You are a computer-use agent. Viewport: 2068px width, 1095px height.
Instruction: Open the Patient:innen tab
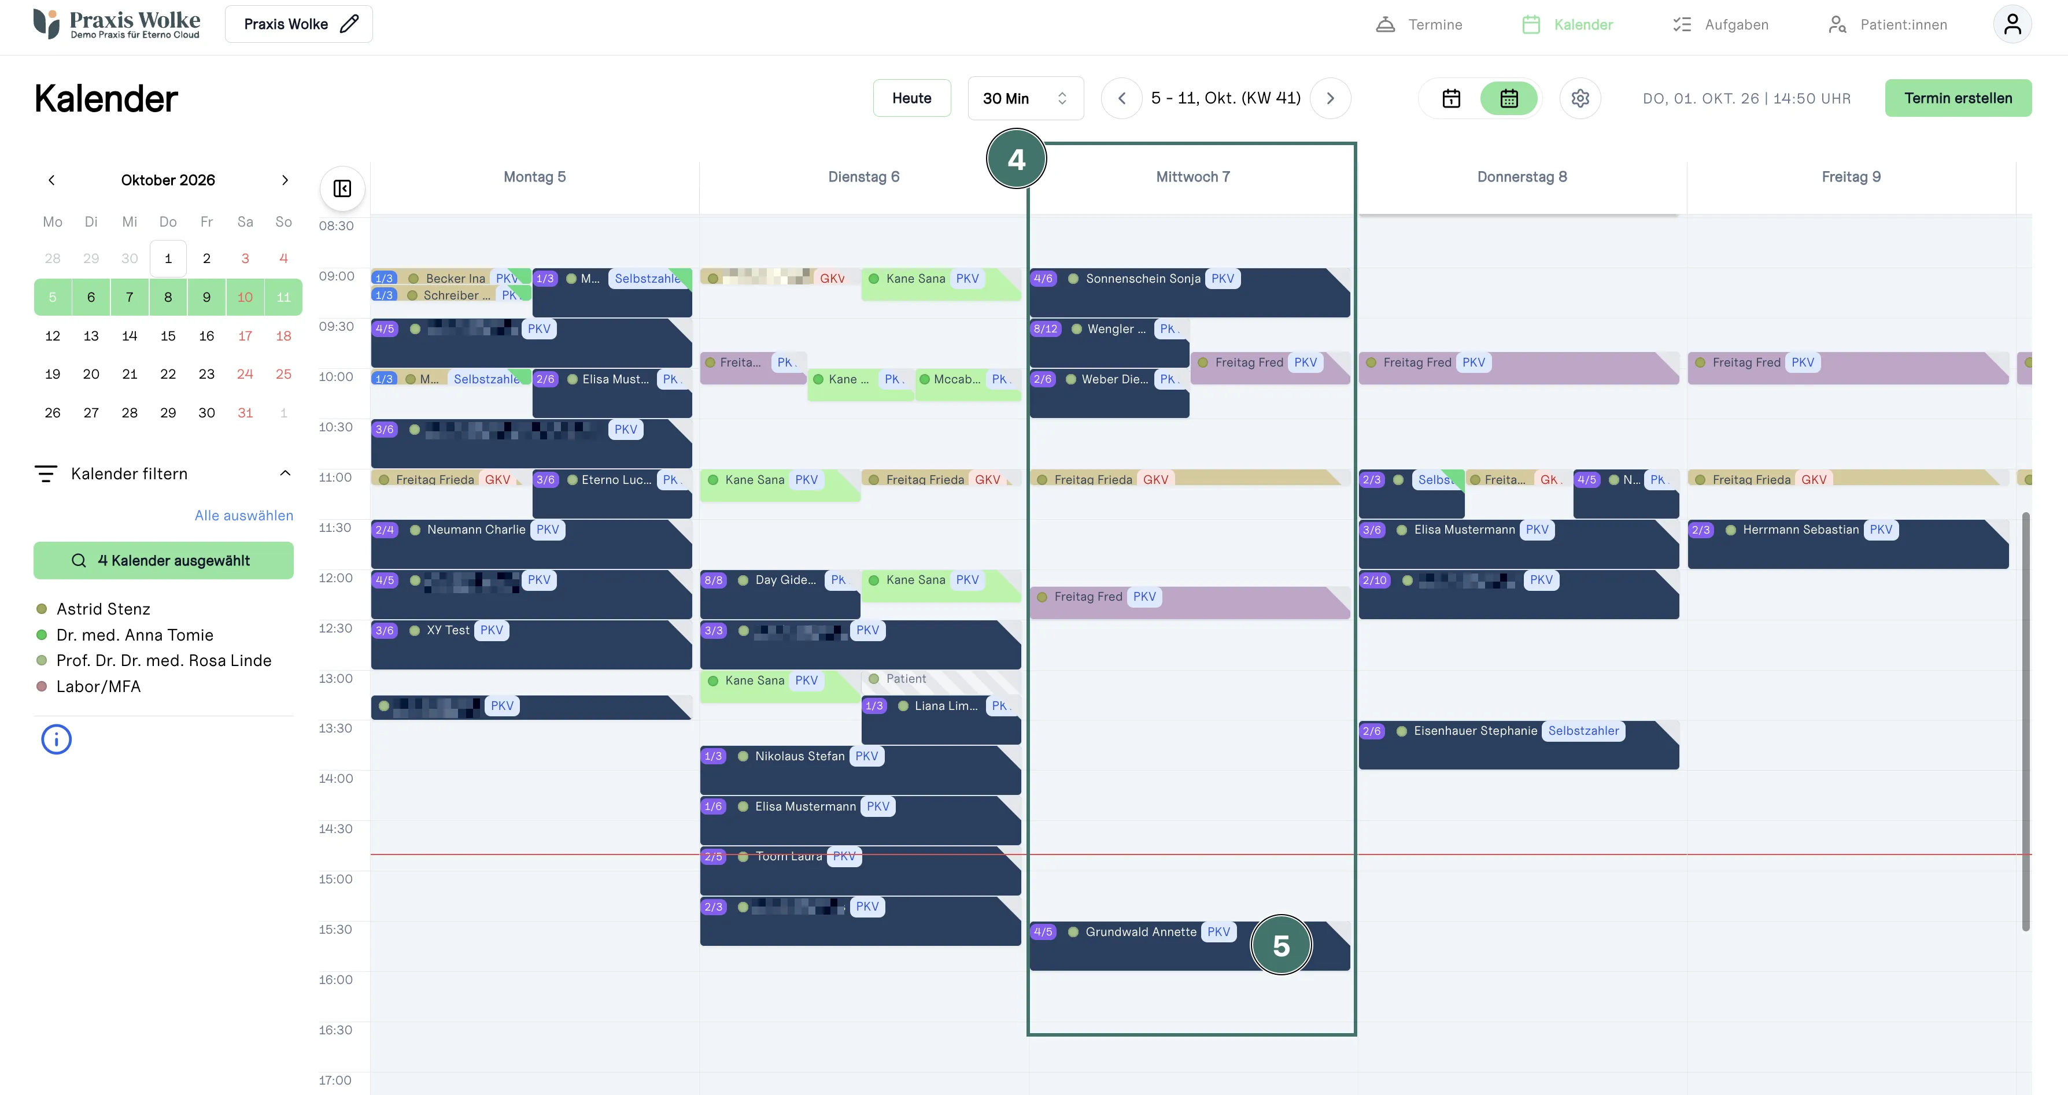coord(1888,24)
